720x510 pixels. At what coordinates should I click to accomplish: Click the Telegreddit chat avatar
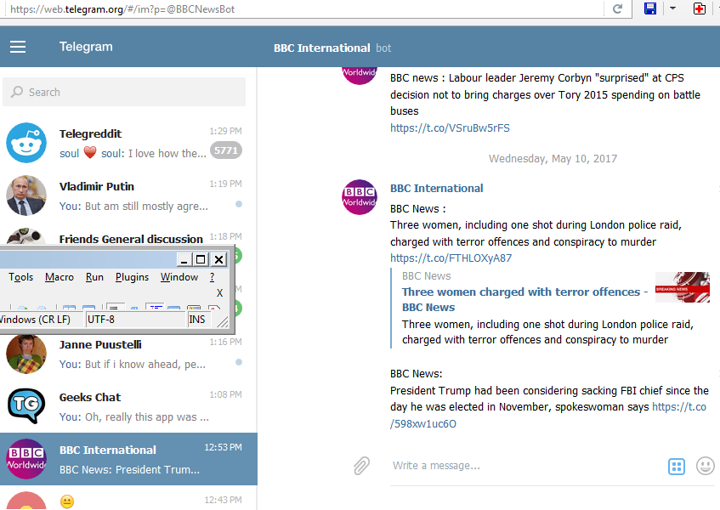pyautogui.click(x=26, y=143)
